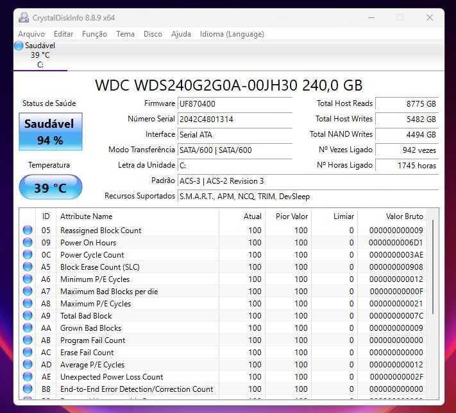Select the End-to-End Error Detection/Correction Count name
Screen dimensions: 456x413
click(x=137, y=389)
